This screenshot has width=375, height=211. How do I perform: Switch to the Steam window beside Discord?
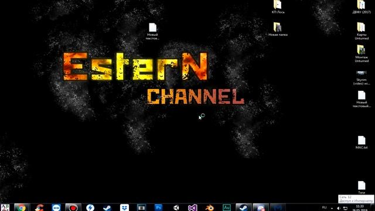point(244,207)
